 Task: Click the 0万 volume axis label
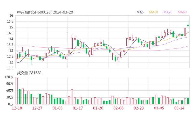click(x=11, y=104)
